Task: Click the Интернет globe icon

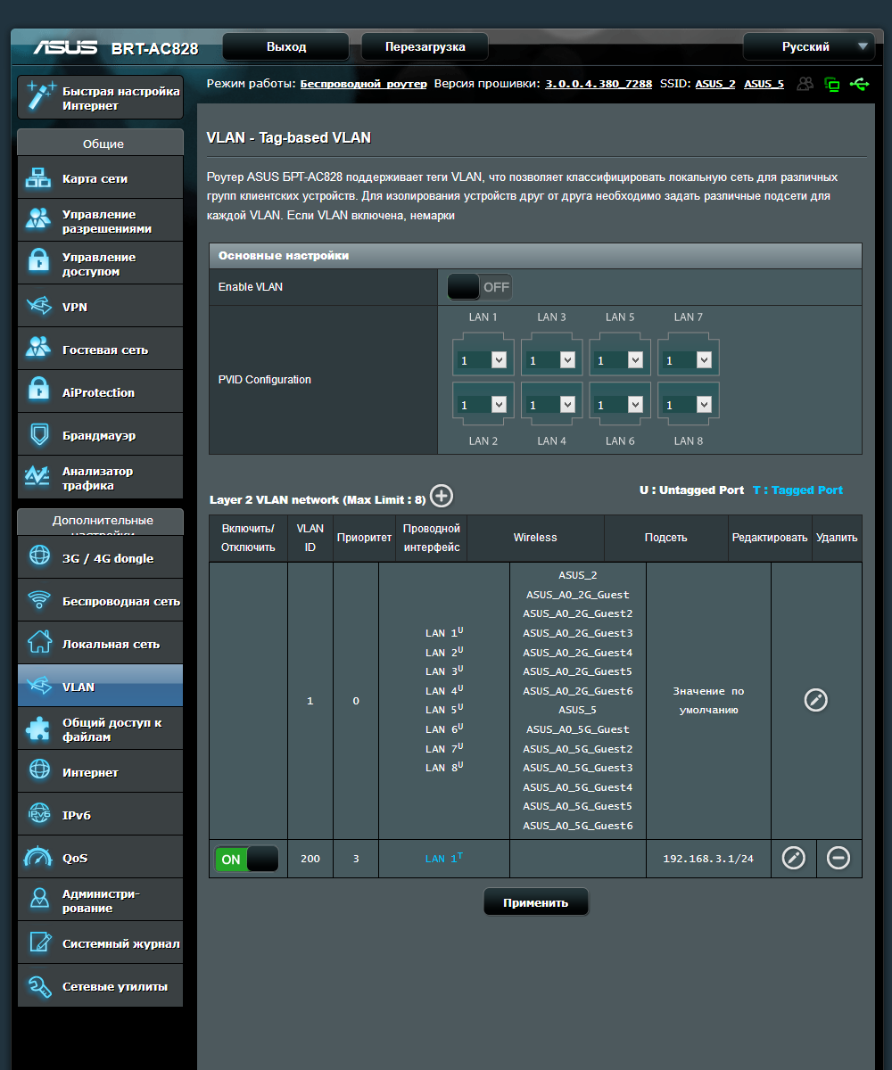Action: click(x=39, y=771)
